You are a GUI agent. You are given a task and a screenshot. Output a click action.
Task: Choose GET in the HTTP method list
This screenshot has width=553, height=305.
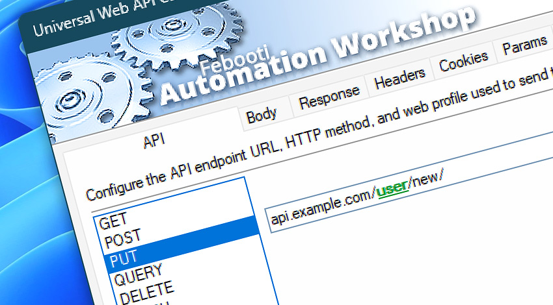click(113, 222)
